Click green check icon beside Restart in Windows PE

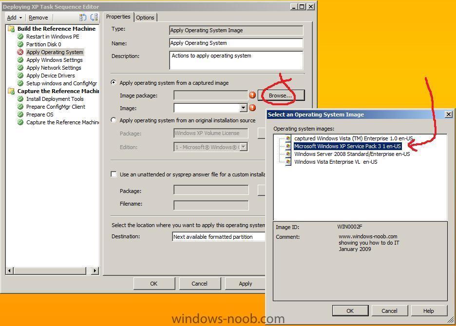pos(20,37)
